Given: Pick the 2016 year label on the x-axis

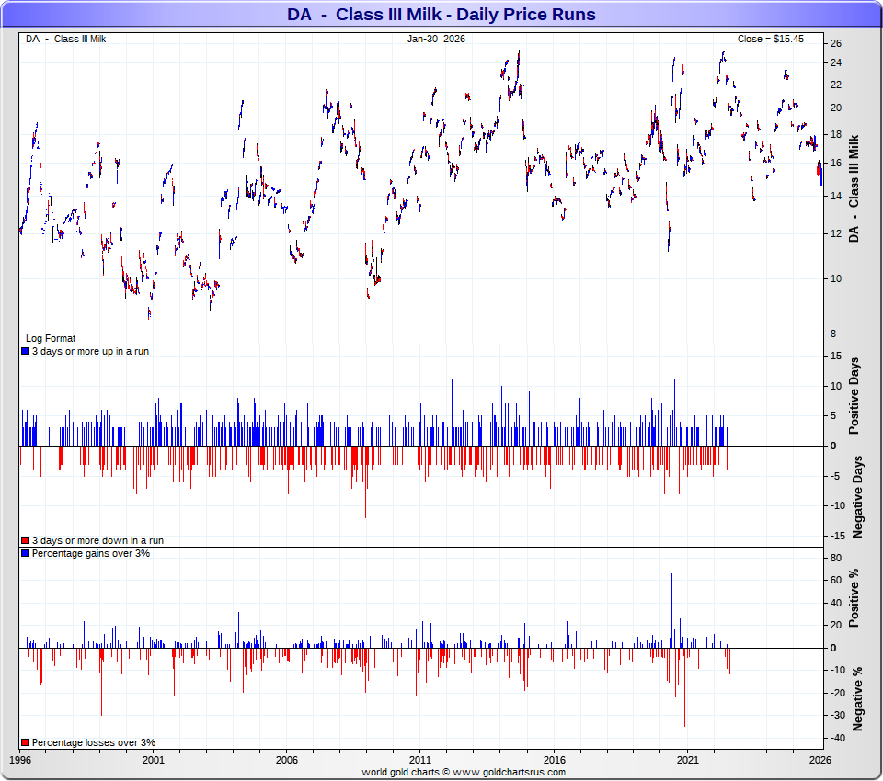Looking at the screenshot, I should pos(554,761).
